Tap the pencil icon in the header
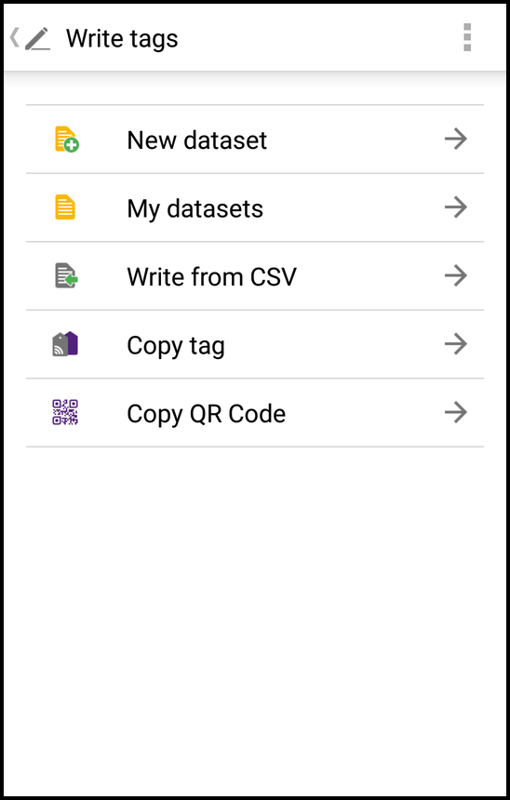 [x=38, y=39]
